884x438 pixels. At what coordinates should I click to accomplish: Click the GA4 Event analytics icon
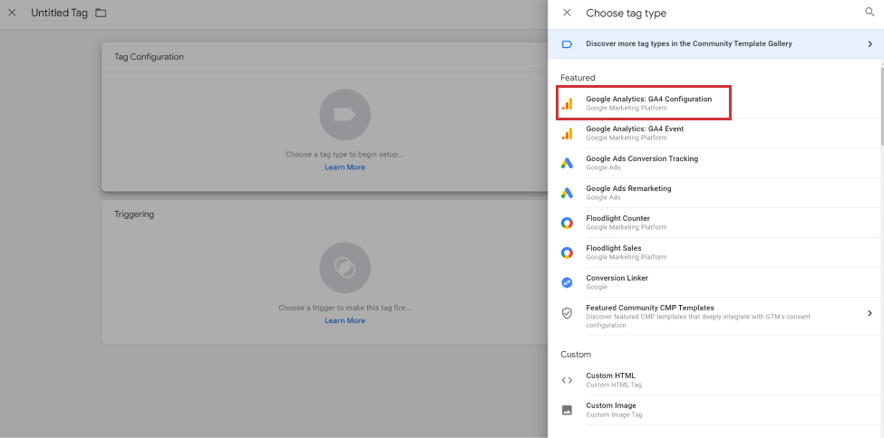point(568,133)
